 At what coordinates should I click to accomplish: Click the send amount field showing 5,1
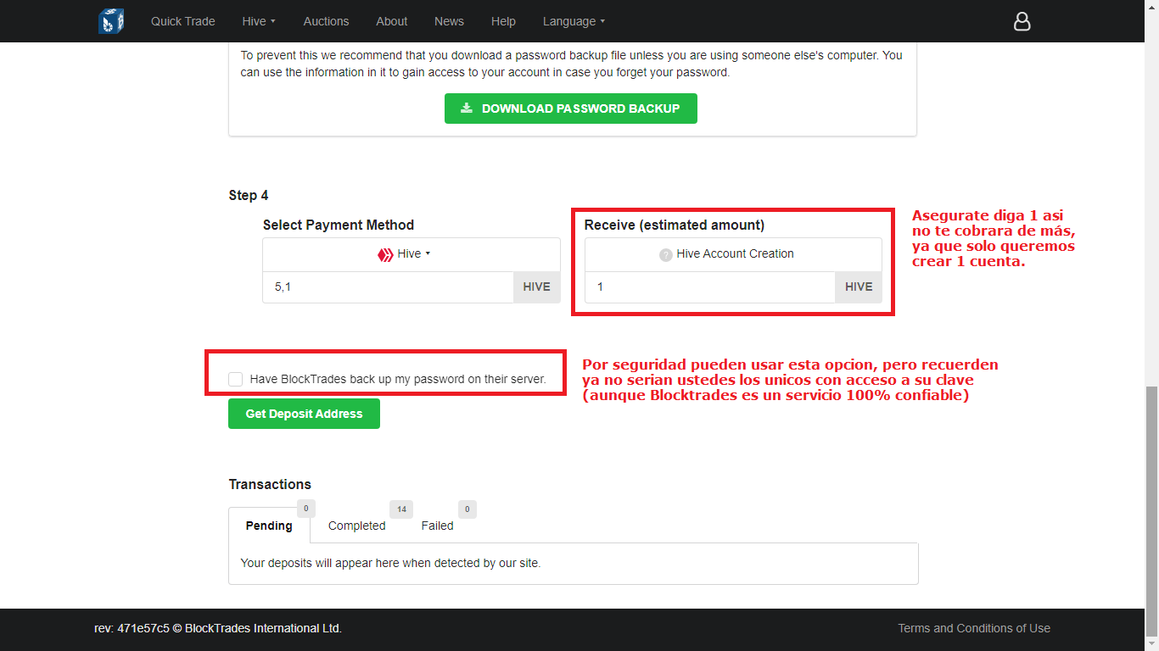click(388, 287)
